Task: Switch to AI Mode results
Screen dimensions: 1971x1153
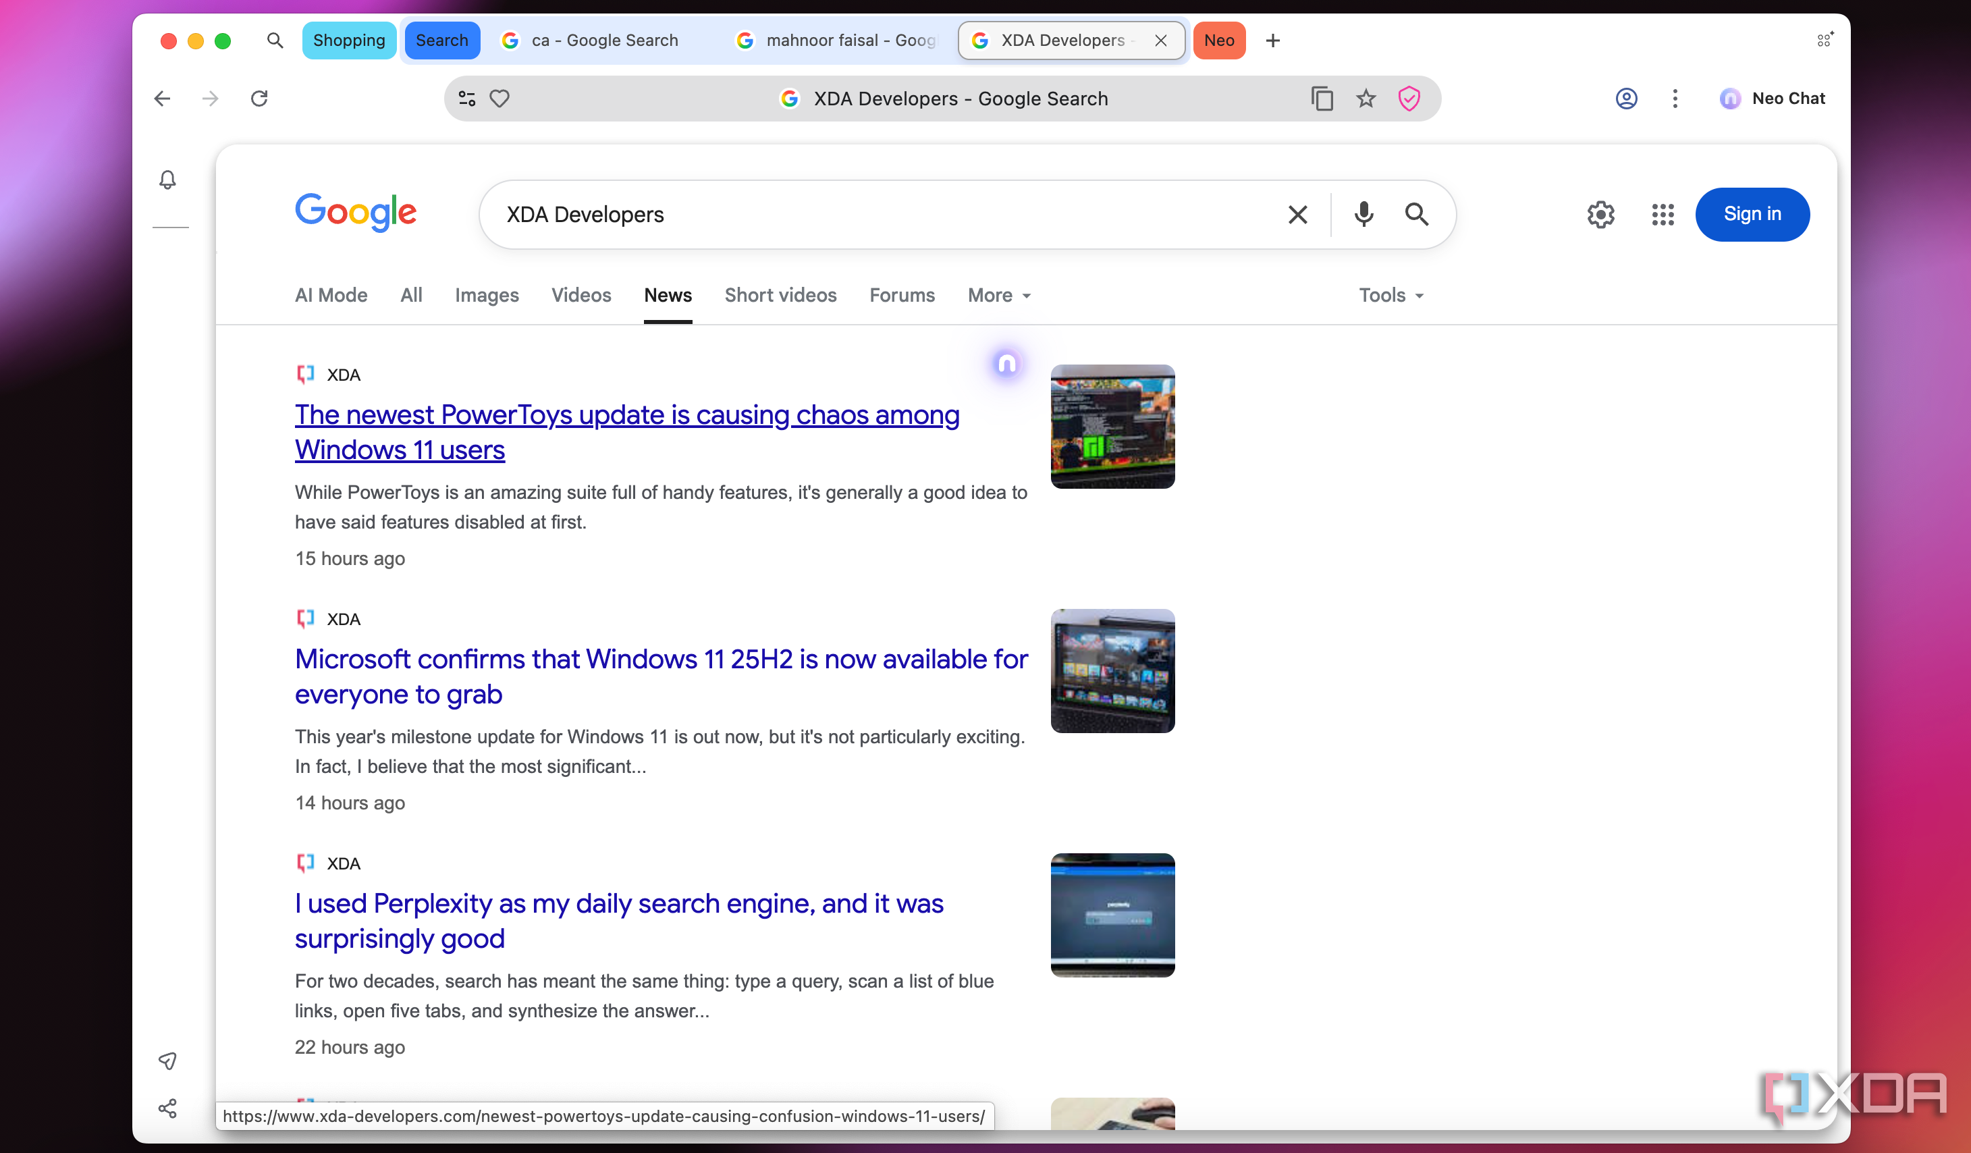Action: [x=331, y=295]
